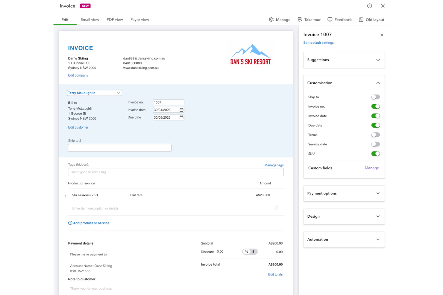Open the due date calendar picker
The height and width of the screenshot is (295, 443).
pyautogui.click(x=181, y=117)
